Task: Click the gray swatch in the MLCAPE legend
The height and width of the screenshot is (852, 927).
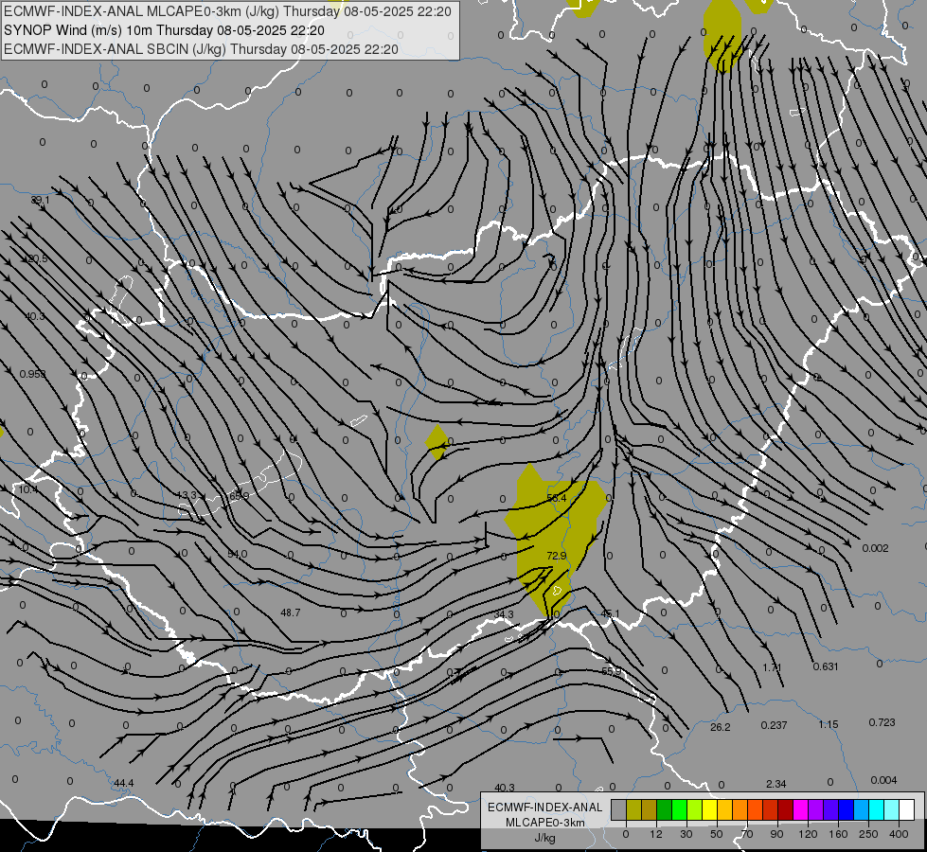Action: [619, 809]
